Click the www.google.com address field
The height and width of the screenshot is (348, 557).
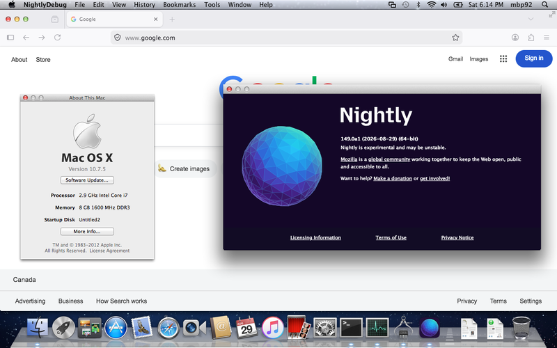click(x=286, y=38)
